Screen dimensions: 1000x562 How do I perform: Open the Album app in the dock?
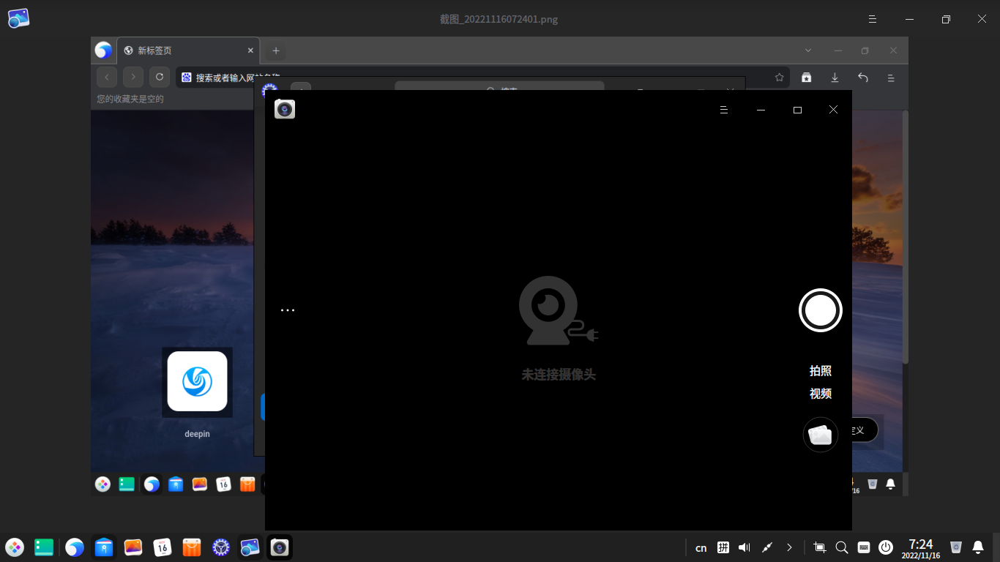coord(133,547)
